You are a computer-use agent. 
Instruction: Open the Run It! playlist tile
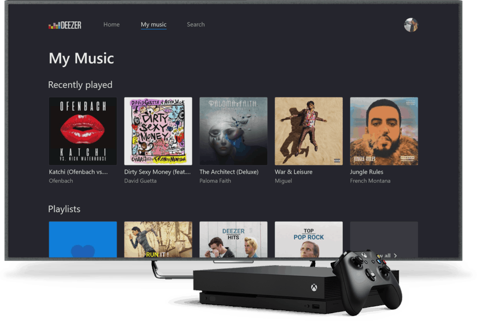[x=158, y=239]
